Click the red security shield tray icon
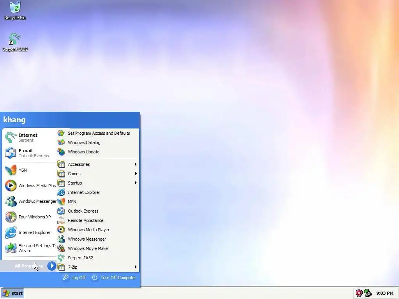This screenshot has height=299, width=399. [x=359, y=293]
